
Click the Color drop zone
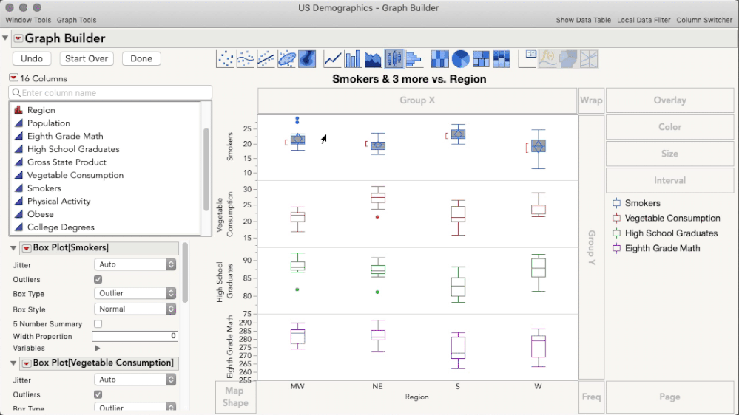coord(669,127)
